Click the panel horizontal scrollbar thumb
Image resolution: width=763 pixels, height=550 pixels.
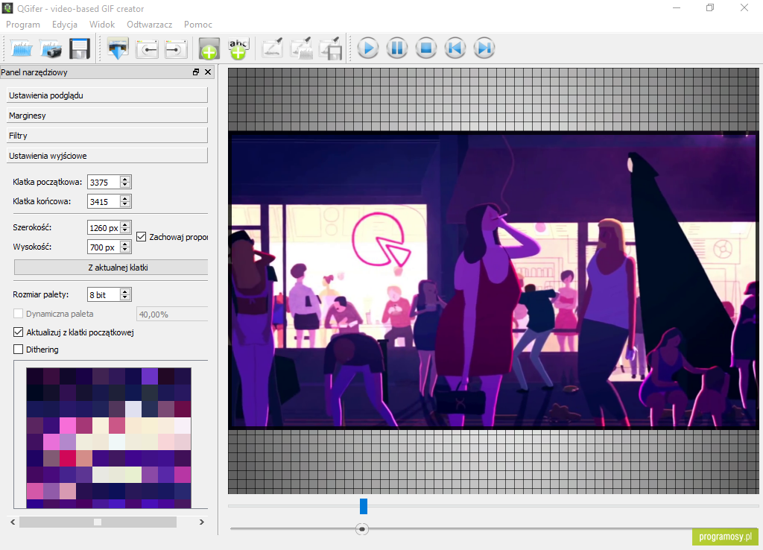click(98, 522)
